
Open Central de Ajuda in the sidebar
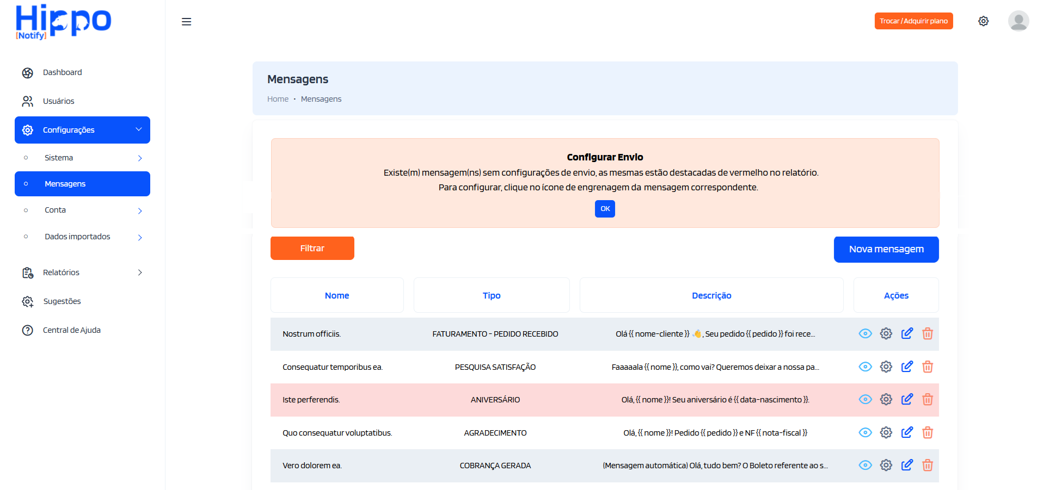[71, 330]
